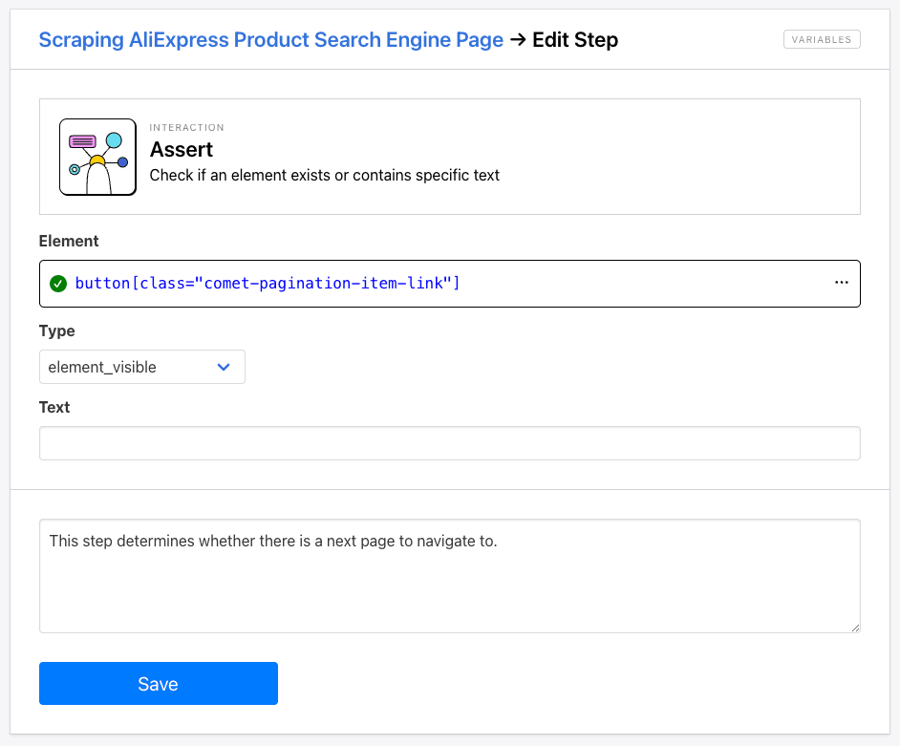
Task: Click the green checkmark in Element field
Action: (58, 284)
